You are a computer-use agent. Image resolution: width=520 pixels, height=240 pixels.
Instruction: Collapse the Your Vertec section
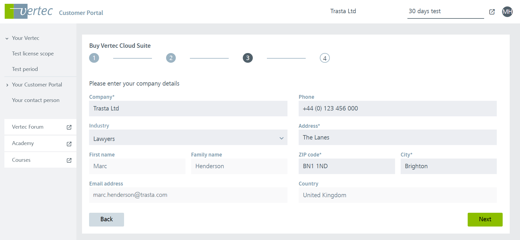7,38
